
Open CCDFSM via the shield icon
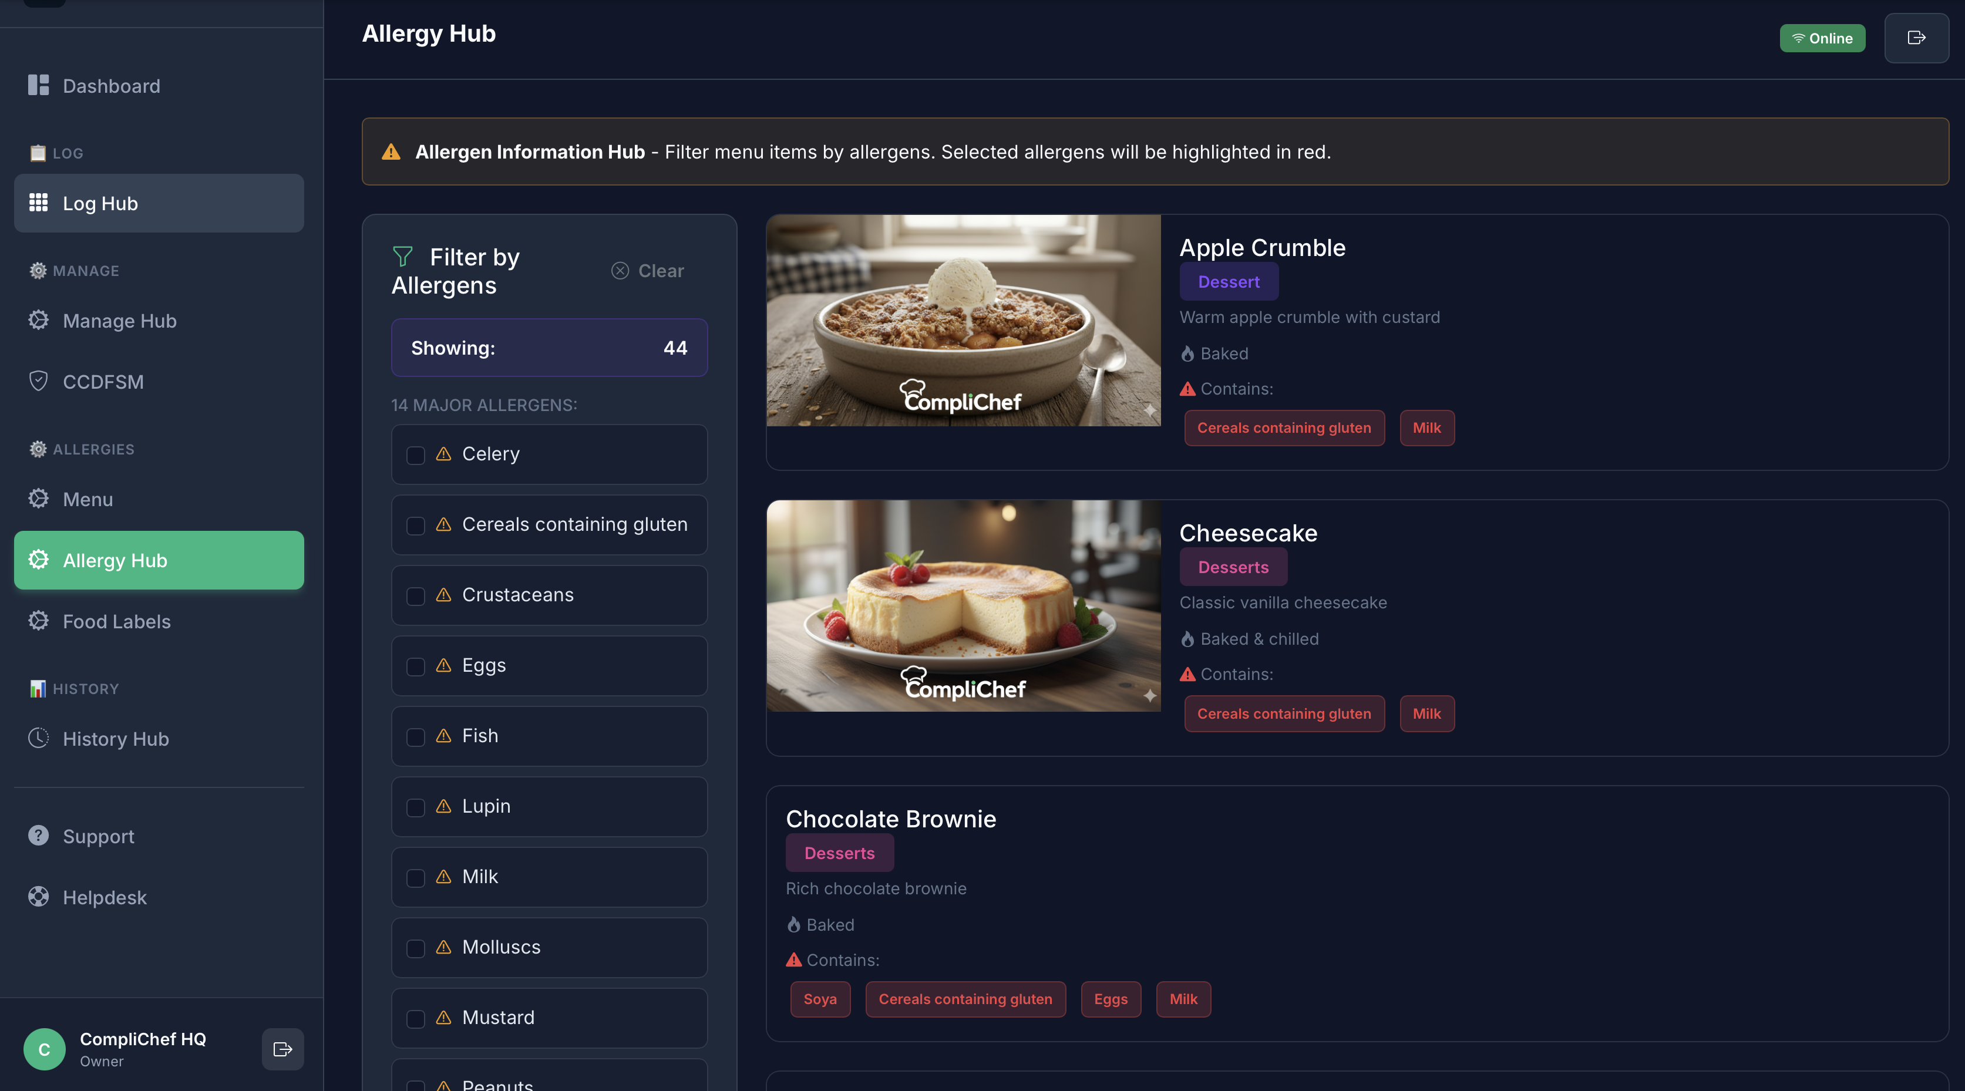coord(39,380)
